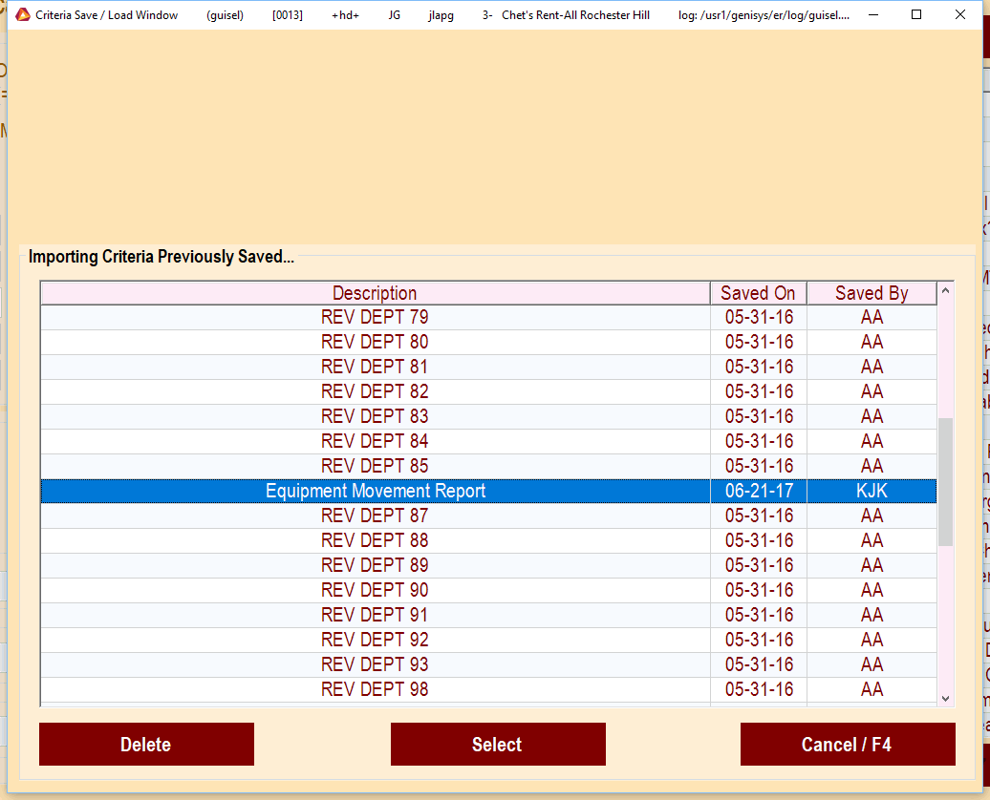
Task: Select the REV DEPT 82 row
Action: tap(488, 391)
